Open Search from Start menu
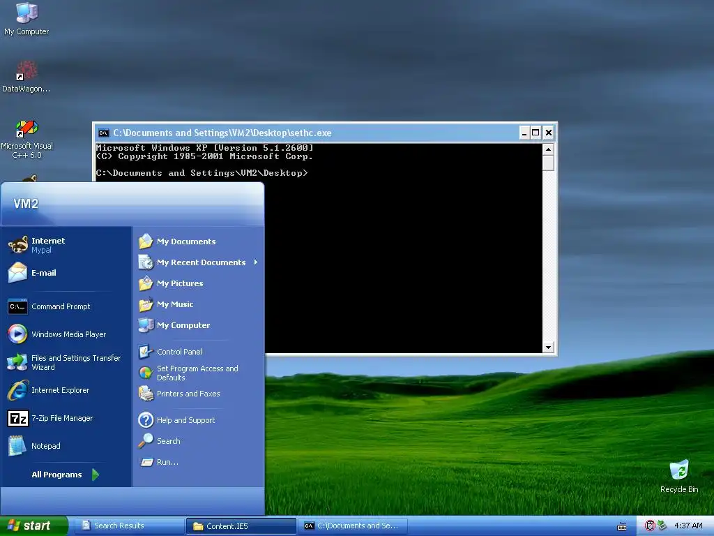This screenshot has height=536, width=714. [199, 441]
